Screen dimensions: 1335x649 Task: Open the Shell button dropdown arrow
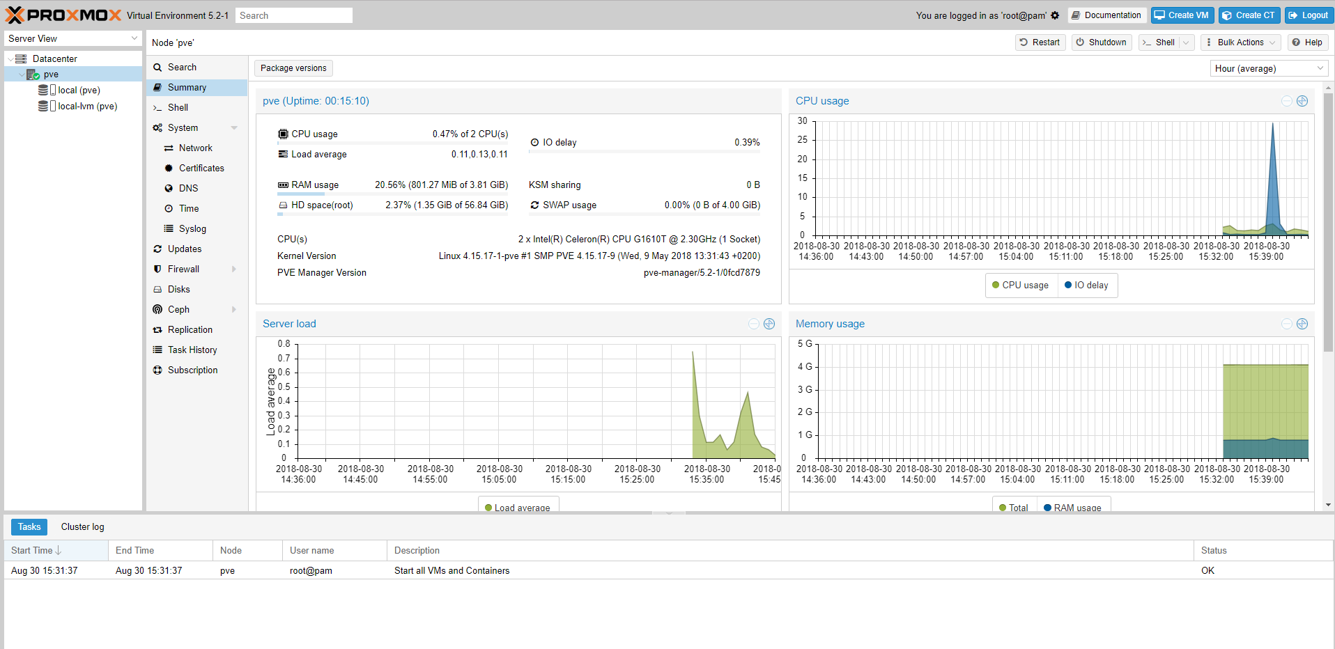click(1186, 42)
